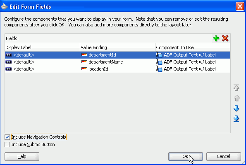Move field to bottom with underlined arrow
Image resolution: width=246 pixels, height=165 pixels.
pos(236,119)
